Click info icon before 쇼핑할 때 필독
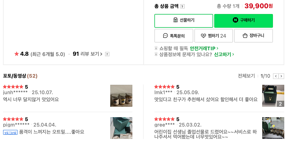This screenshot has width=287, height=146. (156, 48)
